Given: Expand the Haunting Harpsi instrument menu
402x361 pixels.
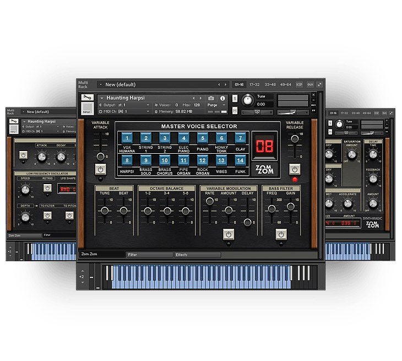Looking at the screenshot, I should [102, 98].
